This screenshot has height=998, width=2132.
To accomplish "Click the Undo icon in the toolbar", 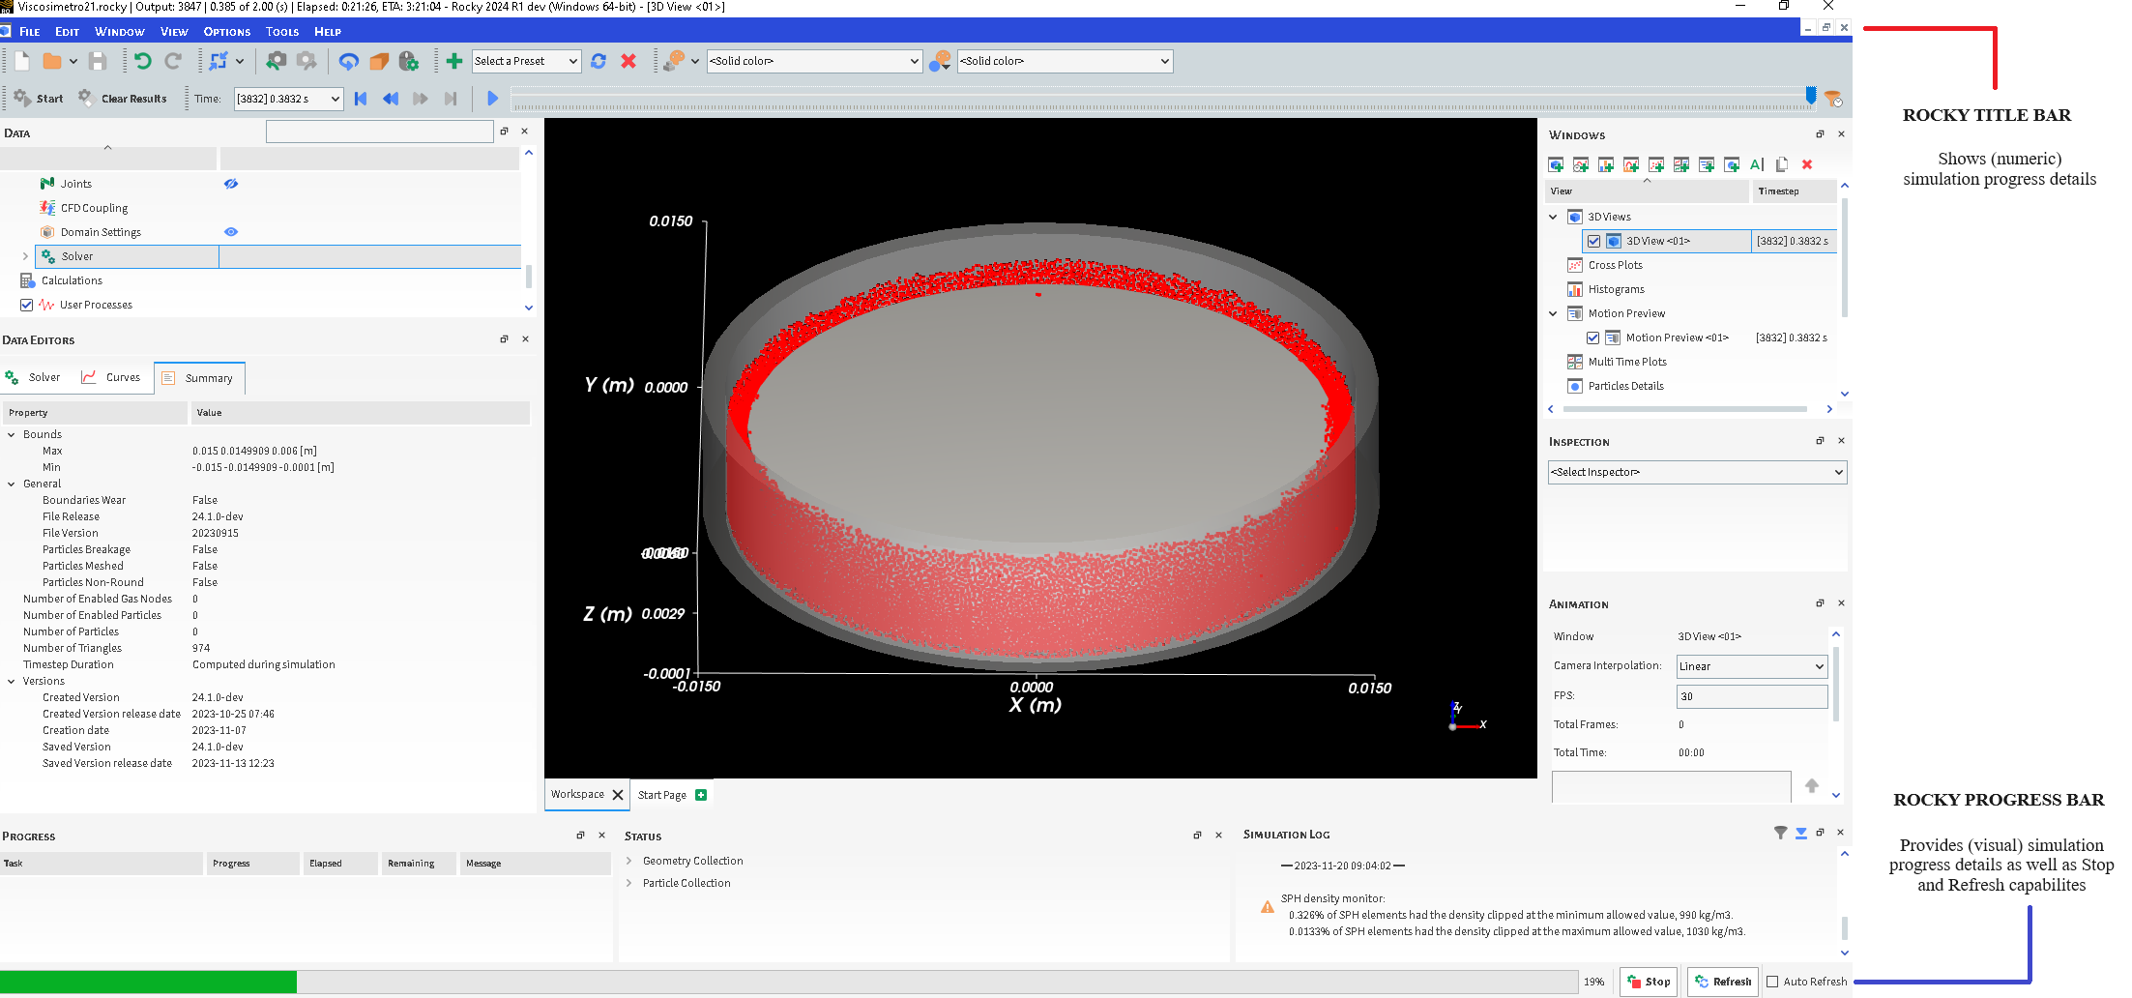I will click(x=143, y=61).
